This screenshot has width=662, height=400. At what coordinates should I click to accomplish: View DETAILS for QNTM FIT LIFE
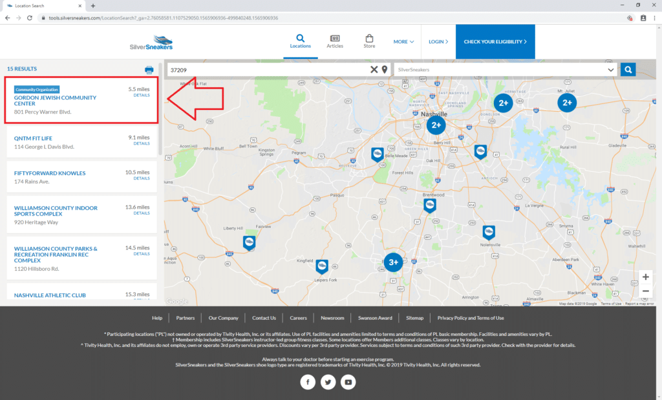coord(142,143)
